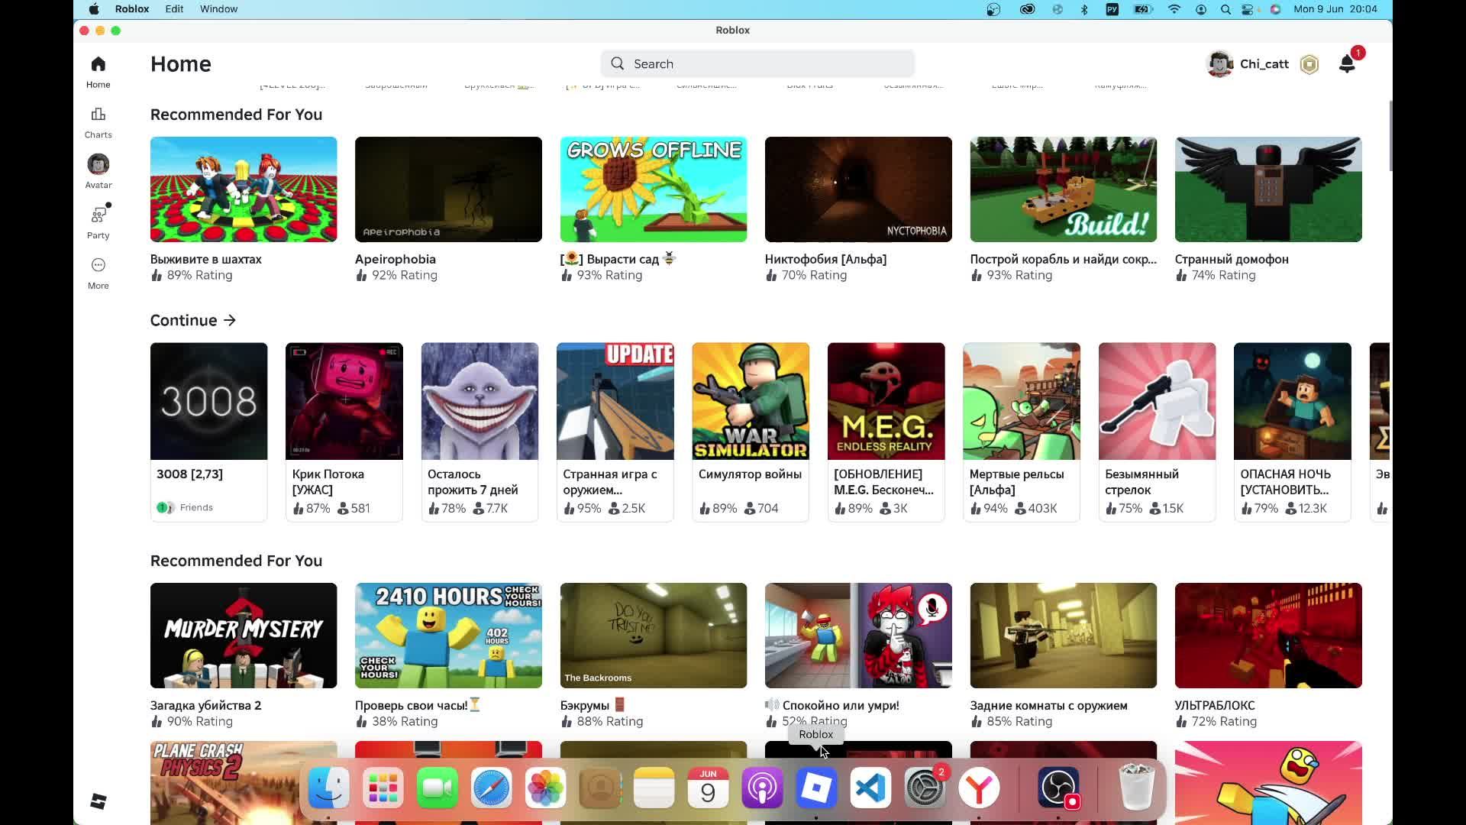Open the Avatar sidebar icon

click(x=98, y=164)
